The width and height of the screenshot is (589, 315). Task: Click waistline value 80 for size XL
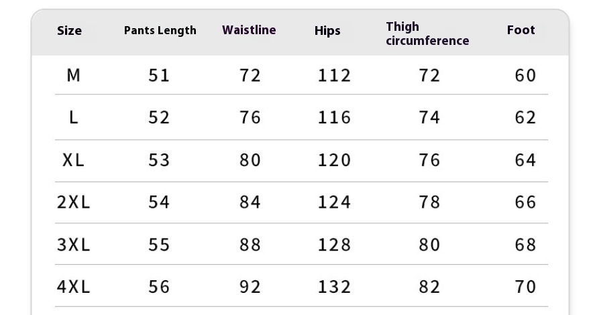(250, 160)
